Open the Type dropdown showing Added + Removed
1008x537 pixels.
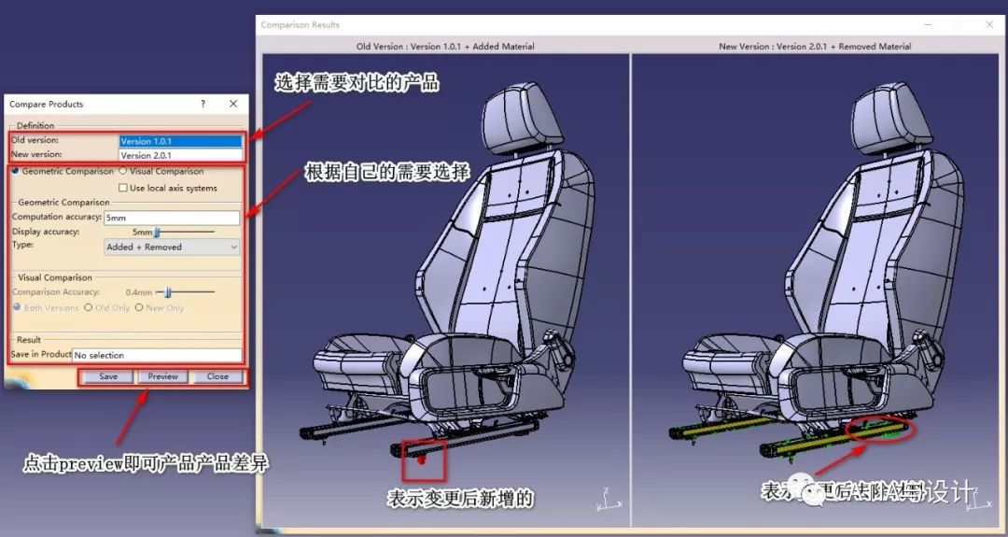point(172,247)
